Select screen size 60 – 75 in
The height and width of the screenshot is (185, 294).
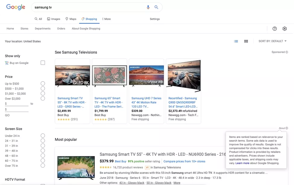click(x=43, y=161)
